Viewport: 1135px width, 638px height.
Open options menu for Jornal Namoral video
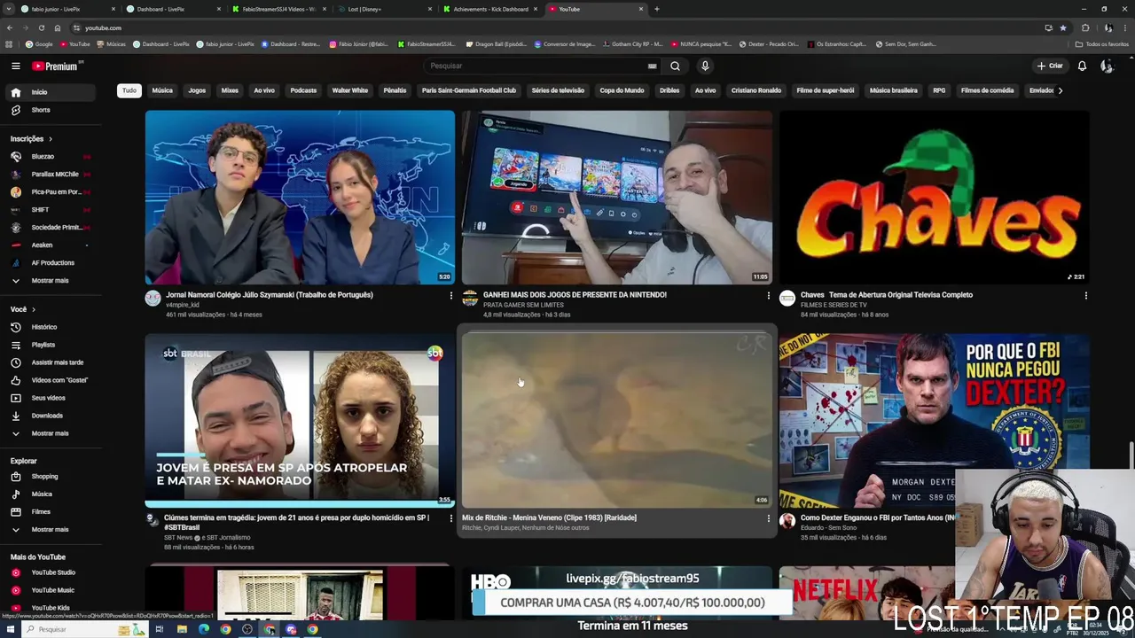(450, 296)
